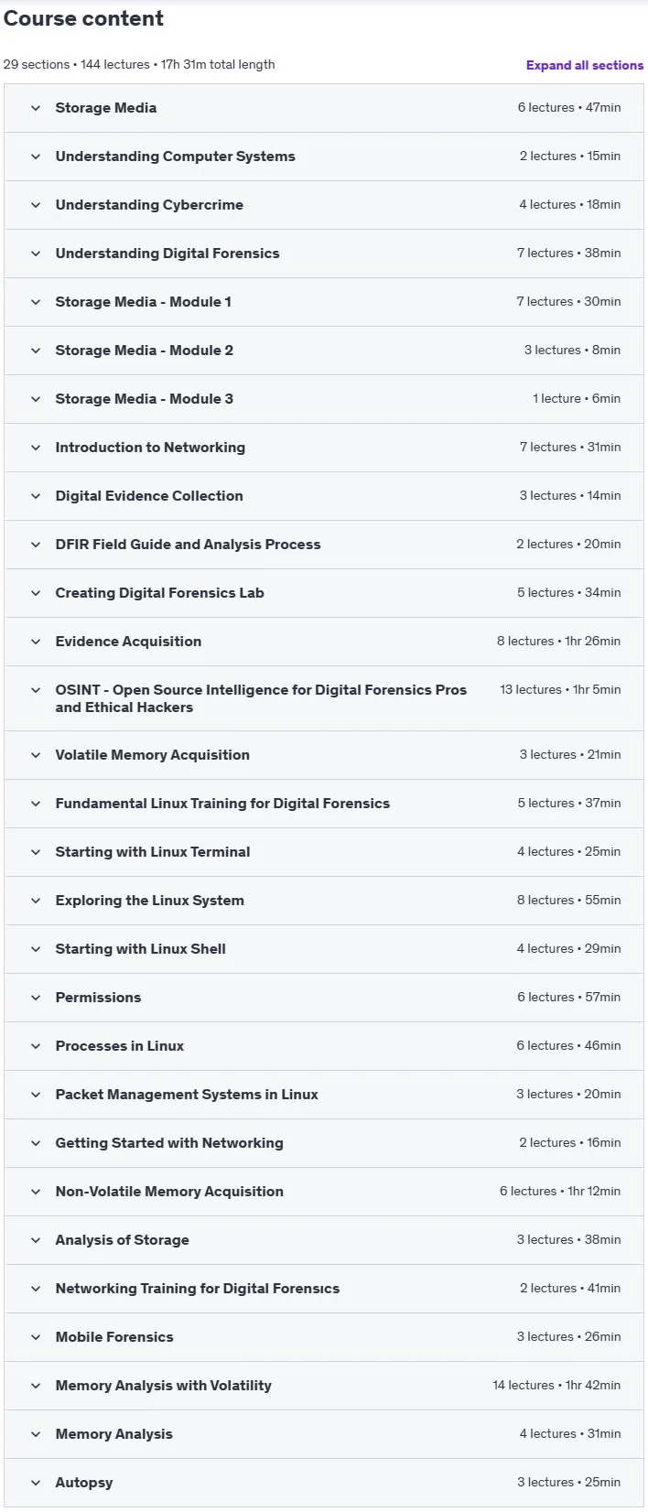Open Memory Analysis with Volatility section
The height and width of the screenshot is (1512, 648).
pyautogui.click(x=324, y=1386)
